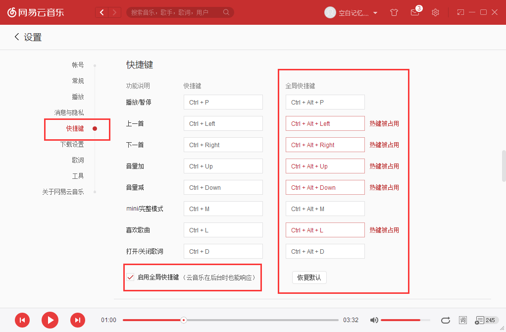The image size is (506, 332).
Task: Open the theme skin icon in the titlebar
Action: point(394,12)
